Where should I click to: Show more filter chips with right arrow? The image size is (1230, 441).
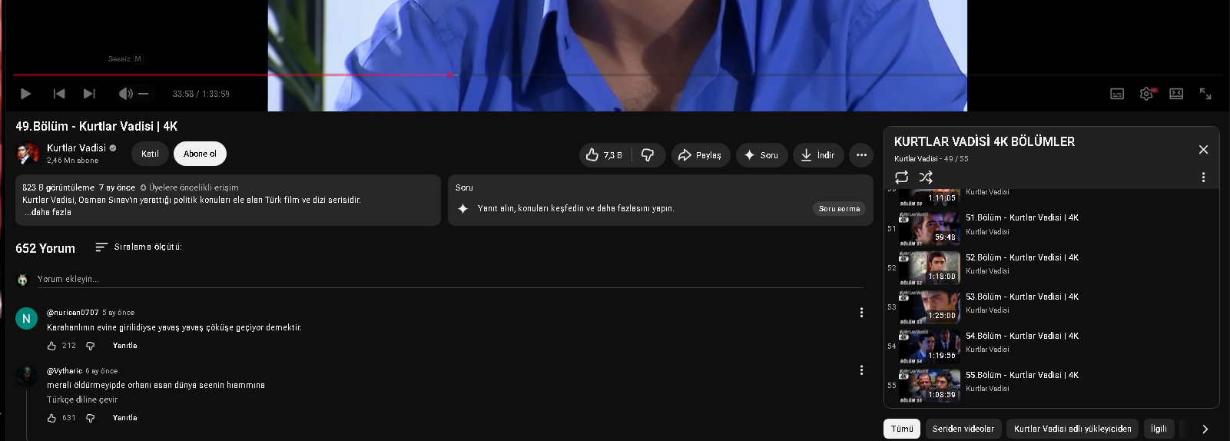[x=1205, y=429]
